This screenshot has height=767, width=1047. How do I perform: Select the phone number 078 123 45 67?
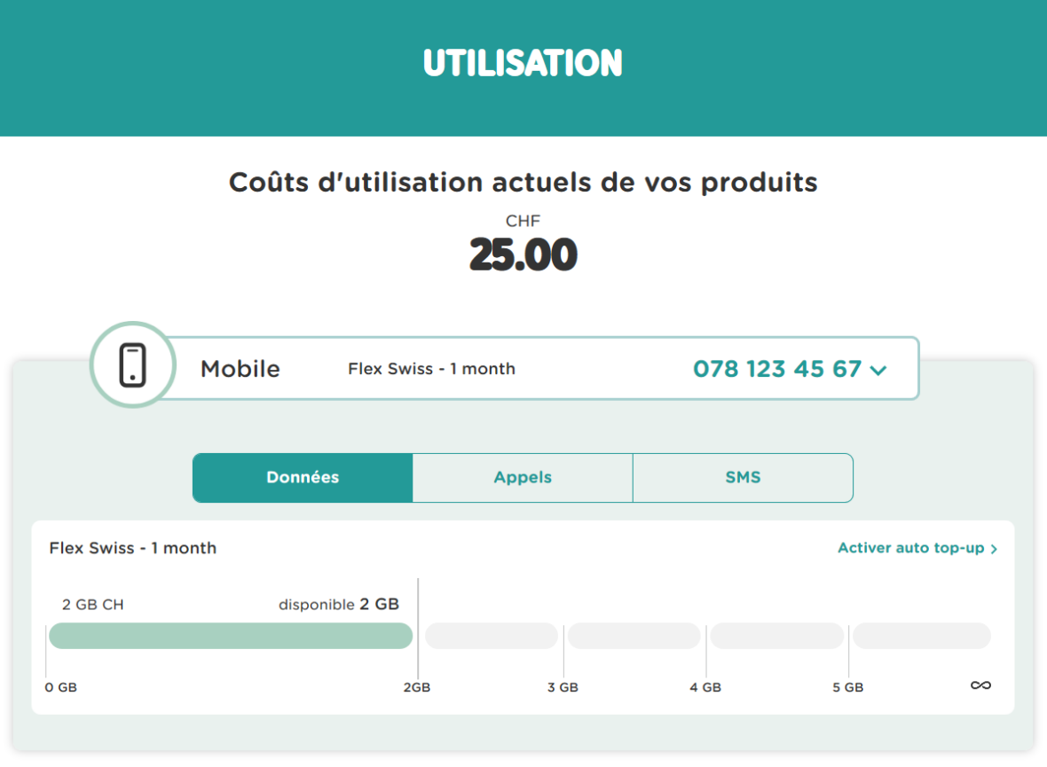777,369
